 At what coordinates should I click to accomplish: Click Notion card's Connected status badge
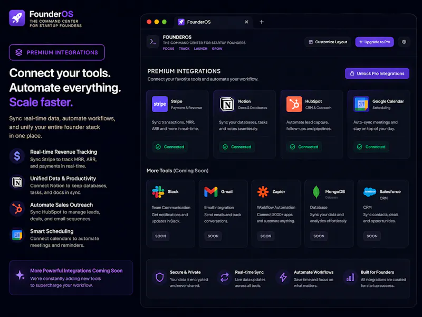(237, 147)
